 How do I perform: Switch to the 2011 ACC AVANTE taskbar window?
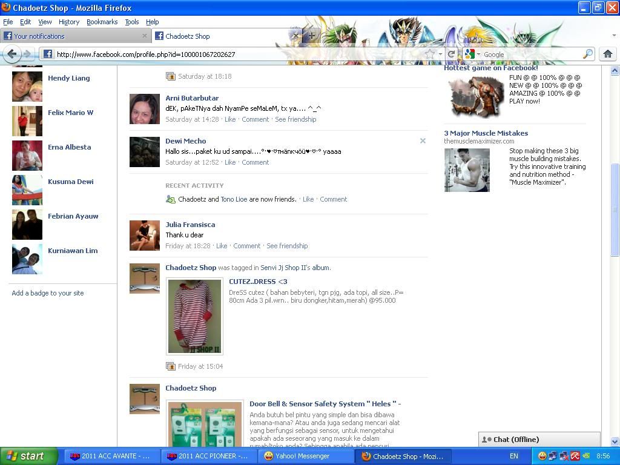click(111, 456)
